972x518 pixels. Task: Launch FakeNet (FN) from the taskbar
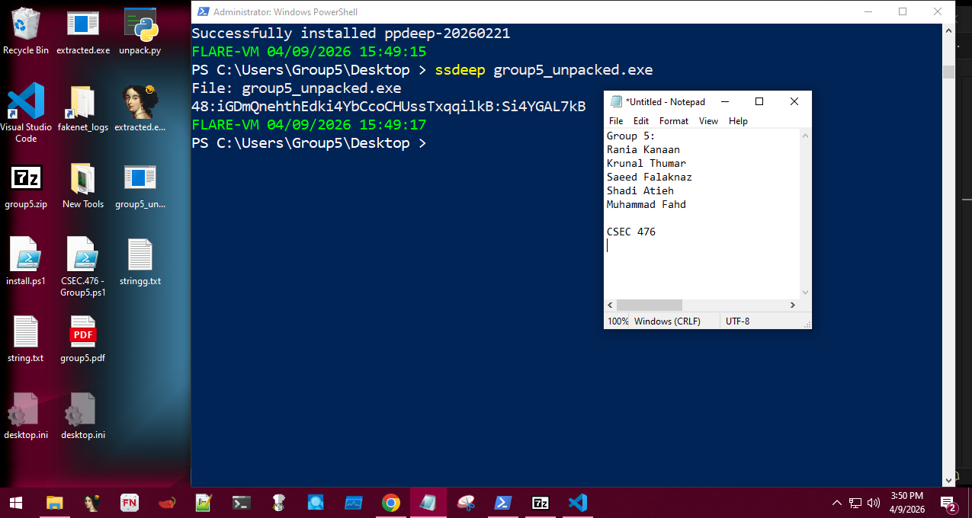[130, 503]
